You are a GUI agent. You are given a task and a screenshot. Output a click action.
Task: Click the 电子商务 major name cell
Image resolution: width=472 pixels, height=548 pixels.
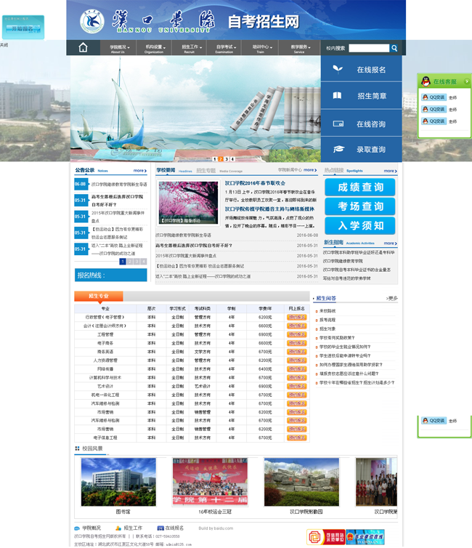105,343
